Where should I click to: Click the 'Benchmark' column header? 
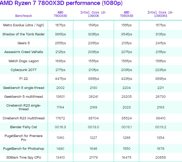coord(23,16)
